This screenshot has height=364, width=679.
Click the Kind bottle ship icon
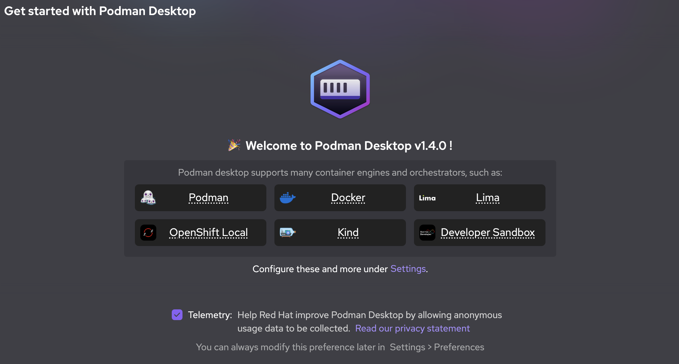pos(288,232)
